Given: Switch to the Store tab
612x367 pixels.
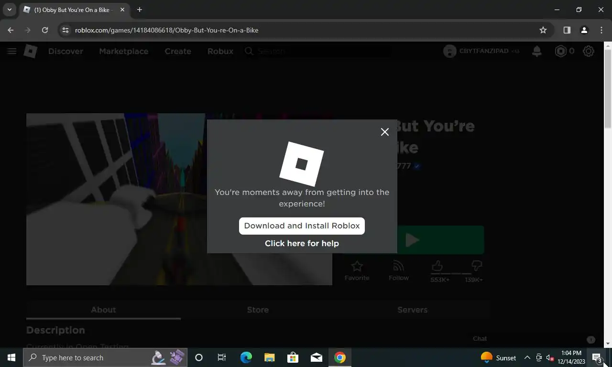Looking at the screenshot, I should click(x=258, y=310).
